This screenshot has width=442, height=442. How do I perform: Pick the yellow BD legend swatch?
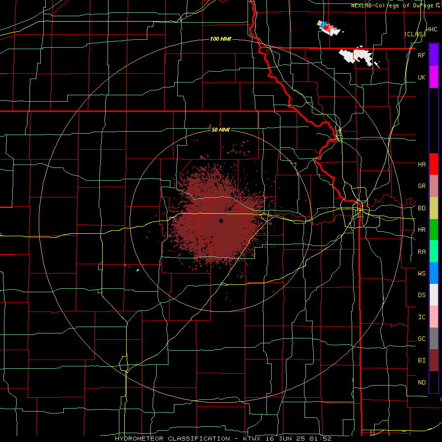(434, 208)
